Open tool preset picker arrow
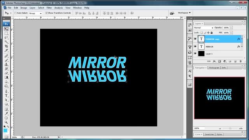Screen dimensions: 249x140 [x=11, y=13]
